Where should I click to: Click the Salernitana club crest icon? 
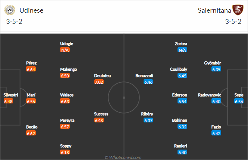(238, 10)
